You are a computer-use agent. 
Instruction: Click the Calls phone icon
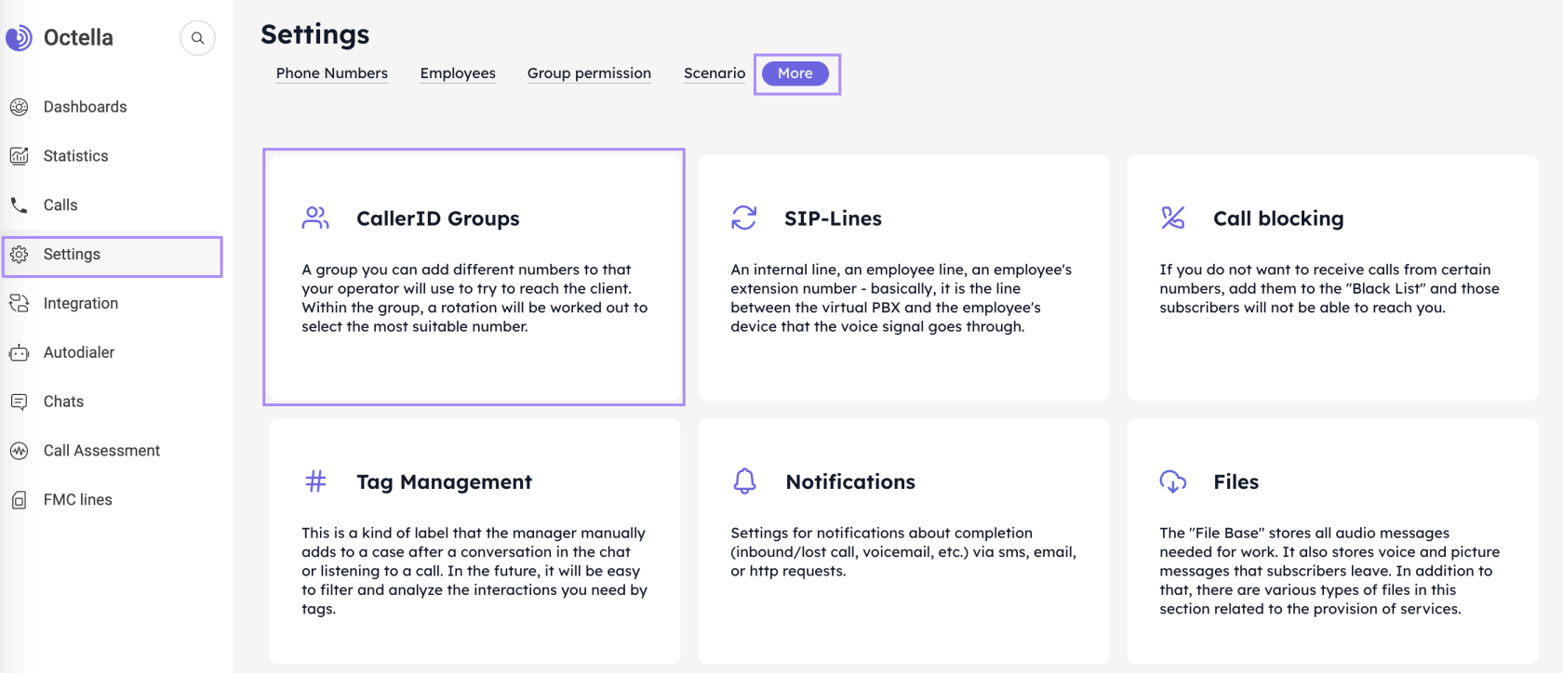(19, 205)
